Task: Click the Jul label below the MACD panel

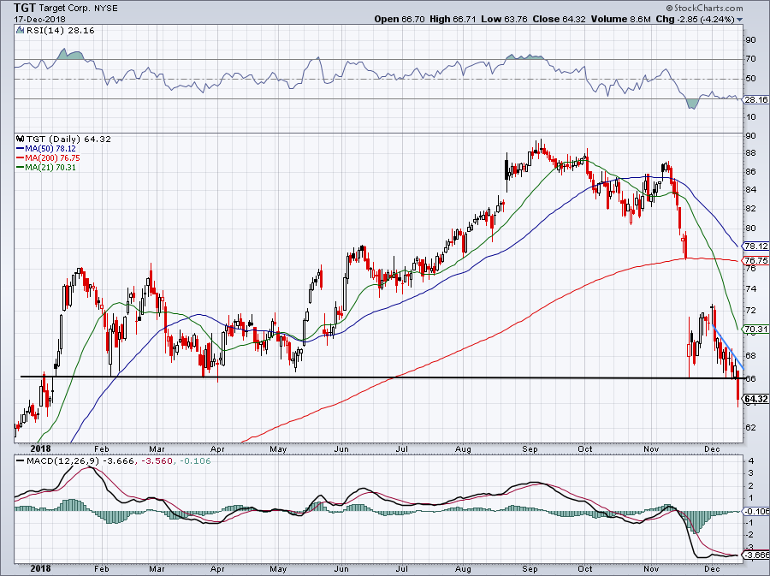Action: pyautogui.click(x=402, y=568)
